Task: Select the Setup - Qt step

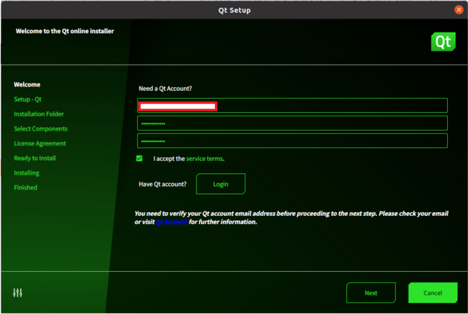Action: (x=28, y=99)
